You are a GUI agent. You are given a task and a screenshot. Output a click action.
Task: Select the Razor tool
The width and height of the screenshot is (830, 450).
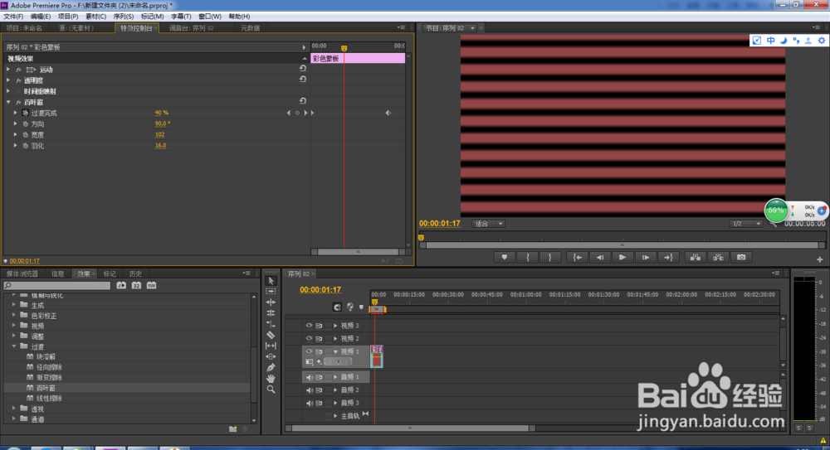click(271, 335)
